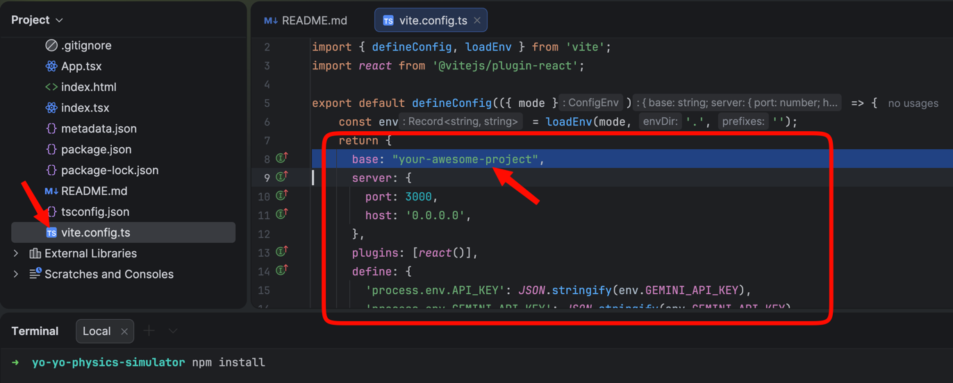
Task: Click the Markdown icon beside README.md in tree
Action: [x=51, y=191]
